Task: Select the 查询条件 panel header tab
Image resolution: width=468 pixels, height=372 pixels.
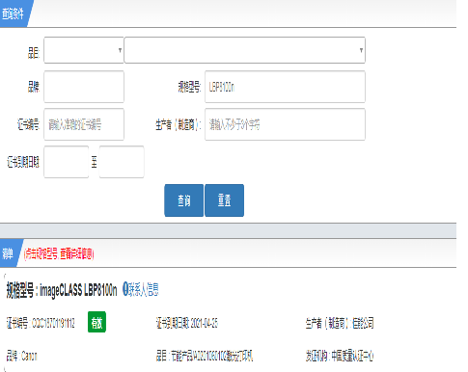Action: point(14,13)
